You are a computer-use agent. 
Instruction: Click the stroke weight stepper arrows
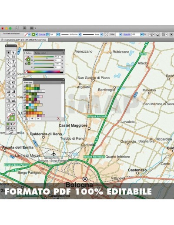(48, 34)
